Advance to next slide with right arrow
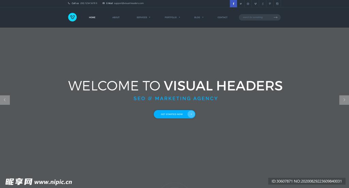Image resolution: width=349 pixels, height=188 pixels. [344, 100]
